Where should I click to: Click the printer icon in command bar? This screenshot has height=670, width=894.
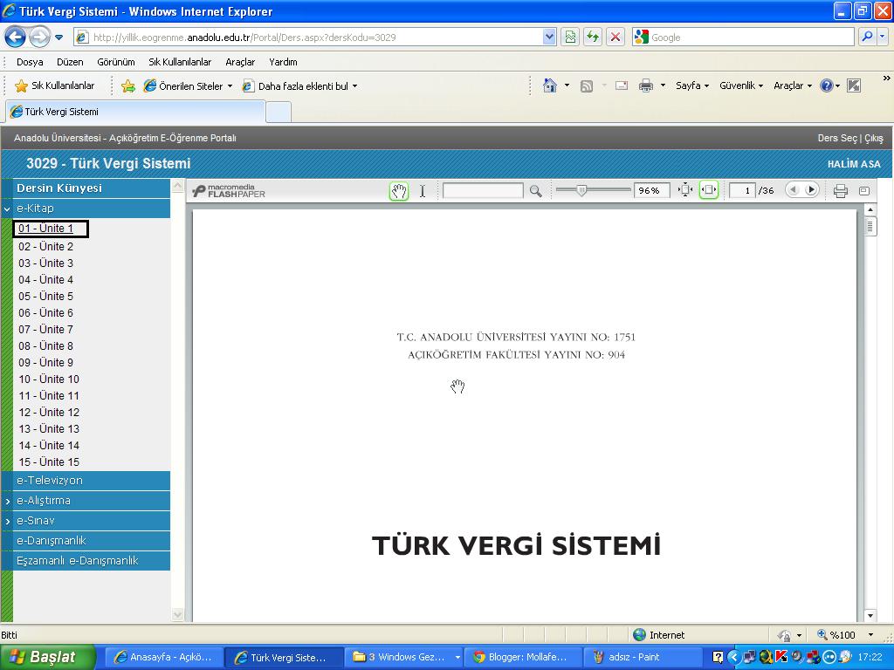coord(645,86)
